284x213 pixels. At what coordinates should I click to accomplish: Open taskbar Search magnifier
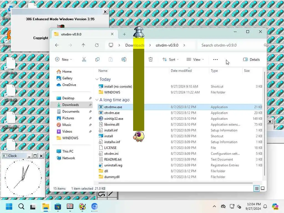coord(21,206)
